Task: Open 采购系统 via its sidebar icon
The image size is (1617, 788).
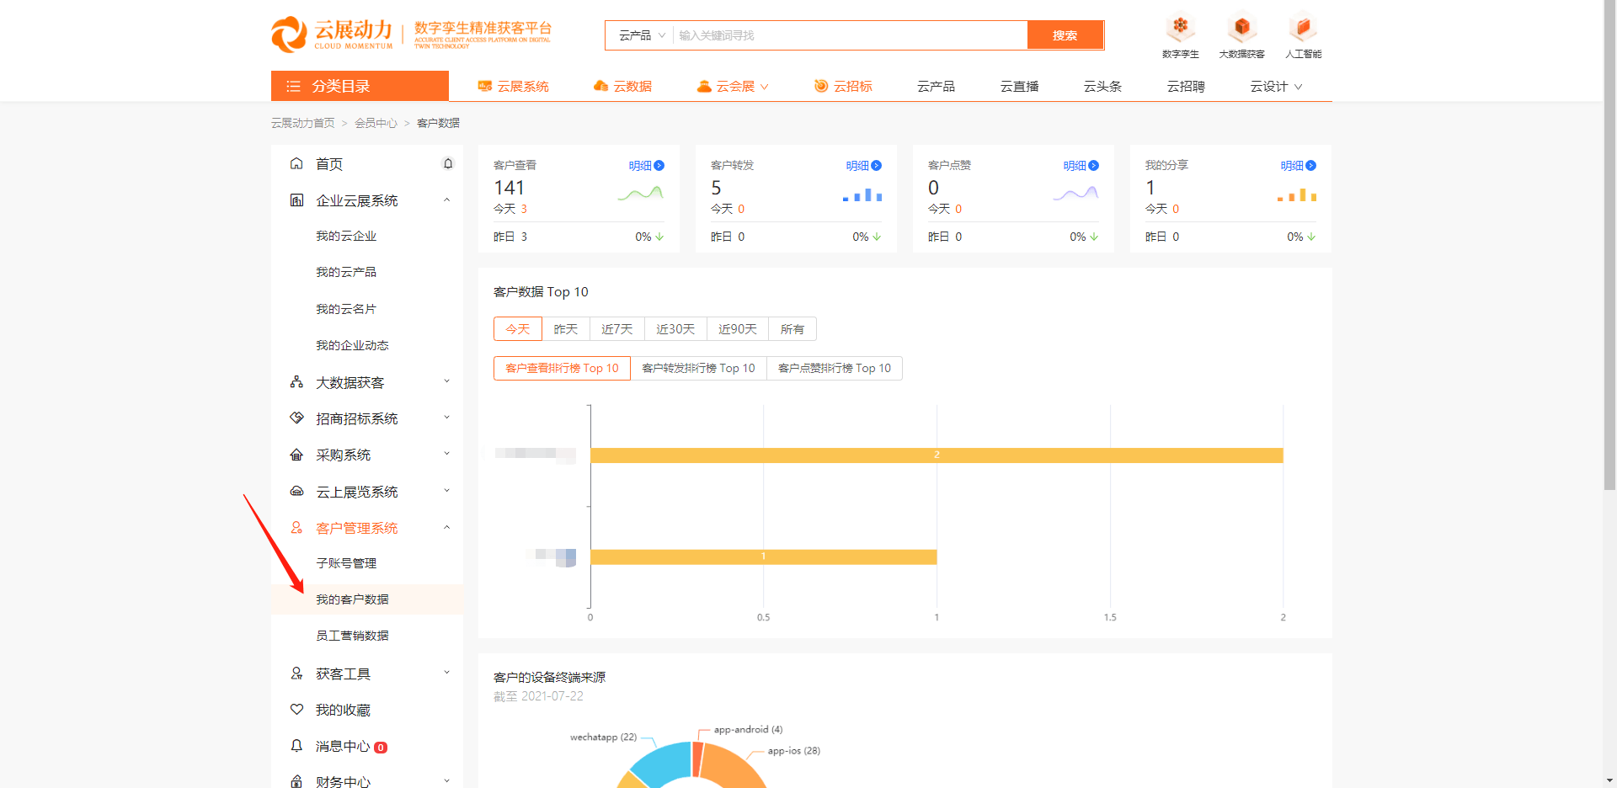Action: coord(296,454)
